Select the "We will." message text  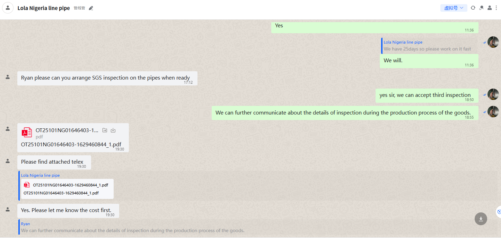(393, 60)
